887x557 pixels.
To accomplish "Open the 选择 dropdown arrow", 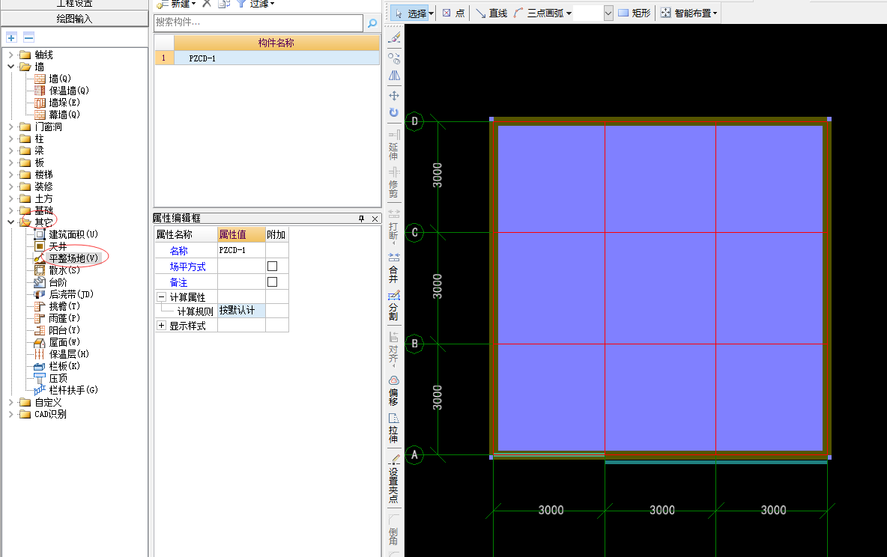I will (431, 13).
